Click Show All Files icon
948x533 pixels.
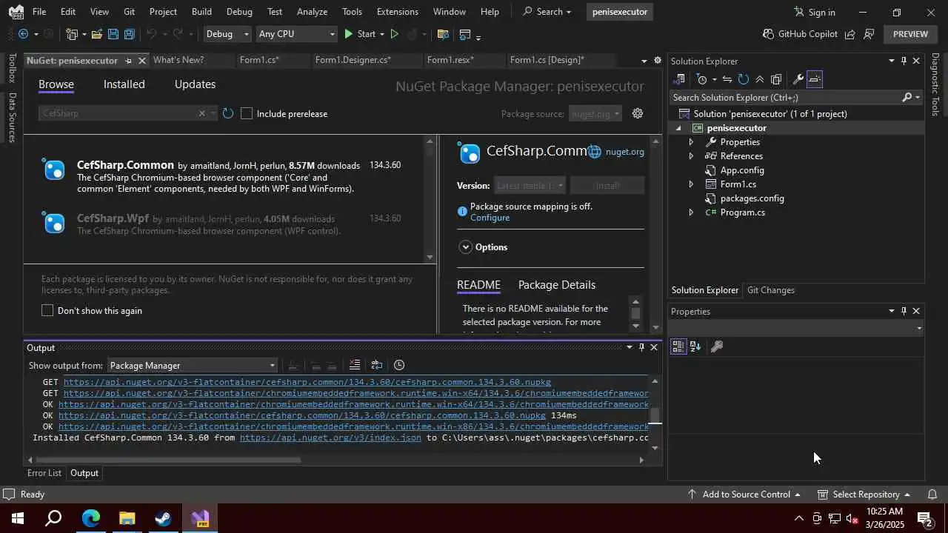click(x=776, y=79)
